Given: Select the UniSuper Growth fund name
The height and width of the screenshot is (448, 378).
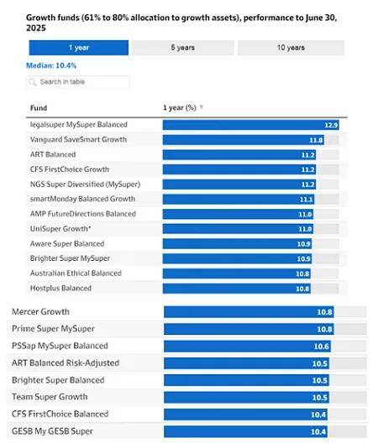Looking at the screenshot, I should [x=60, y=229].
